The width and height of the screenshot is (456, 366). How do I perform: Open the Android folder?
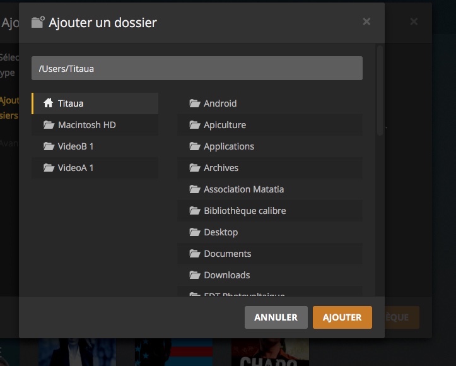click(270, 103)
